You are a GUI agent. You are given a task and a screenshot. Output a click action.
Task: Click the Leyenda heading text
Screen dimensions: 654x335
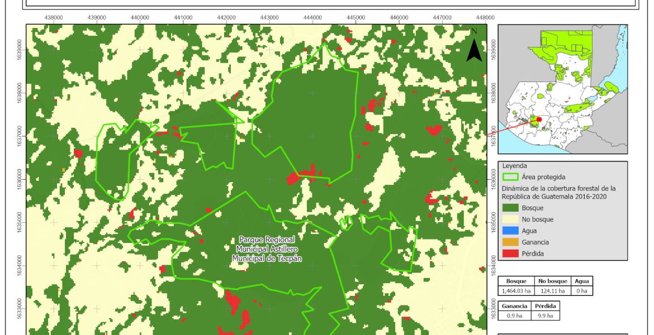coord(516,166)
